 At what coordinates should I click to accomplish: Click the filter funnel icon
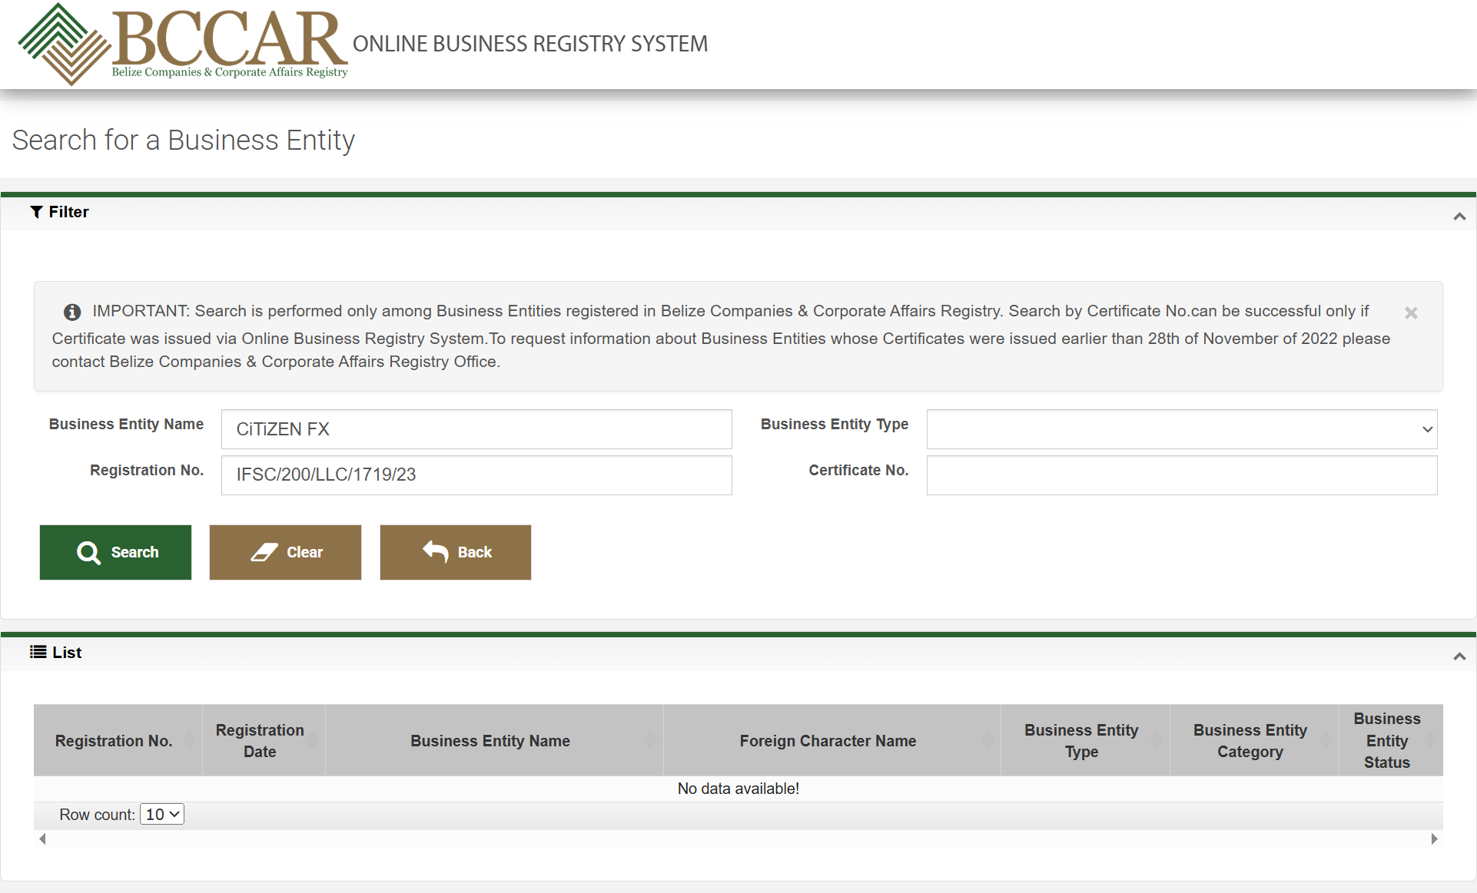coord(36,212)
